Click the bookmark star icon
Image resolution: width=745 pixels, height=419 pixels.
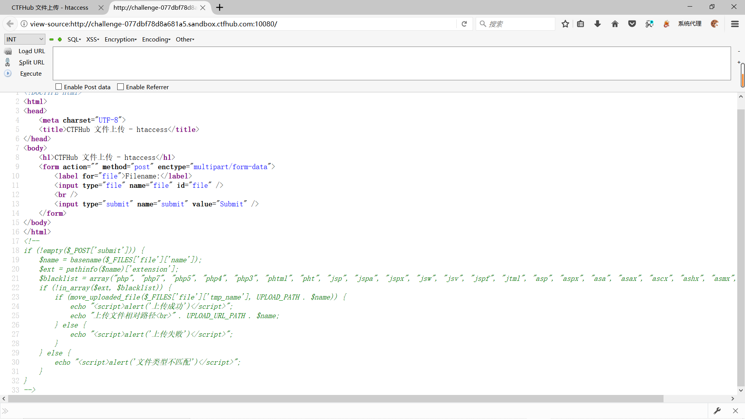coord(565,24)
